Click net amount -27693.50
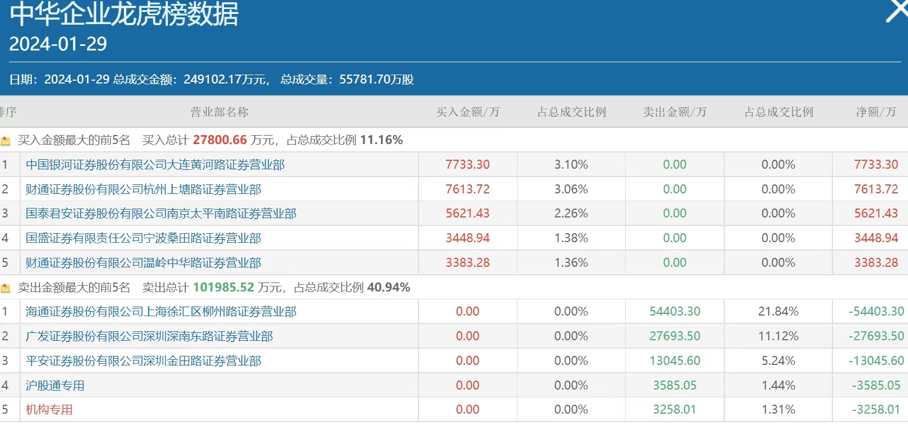This screenshot has width=908, height=426. pos(877,336)
